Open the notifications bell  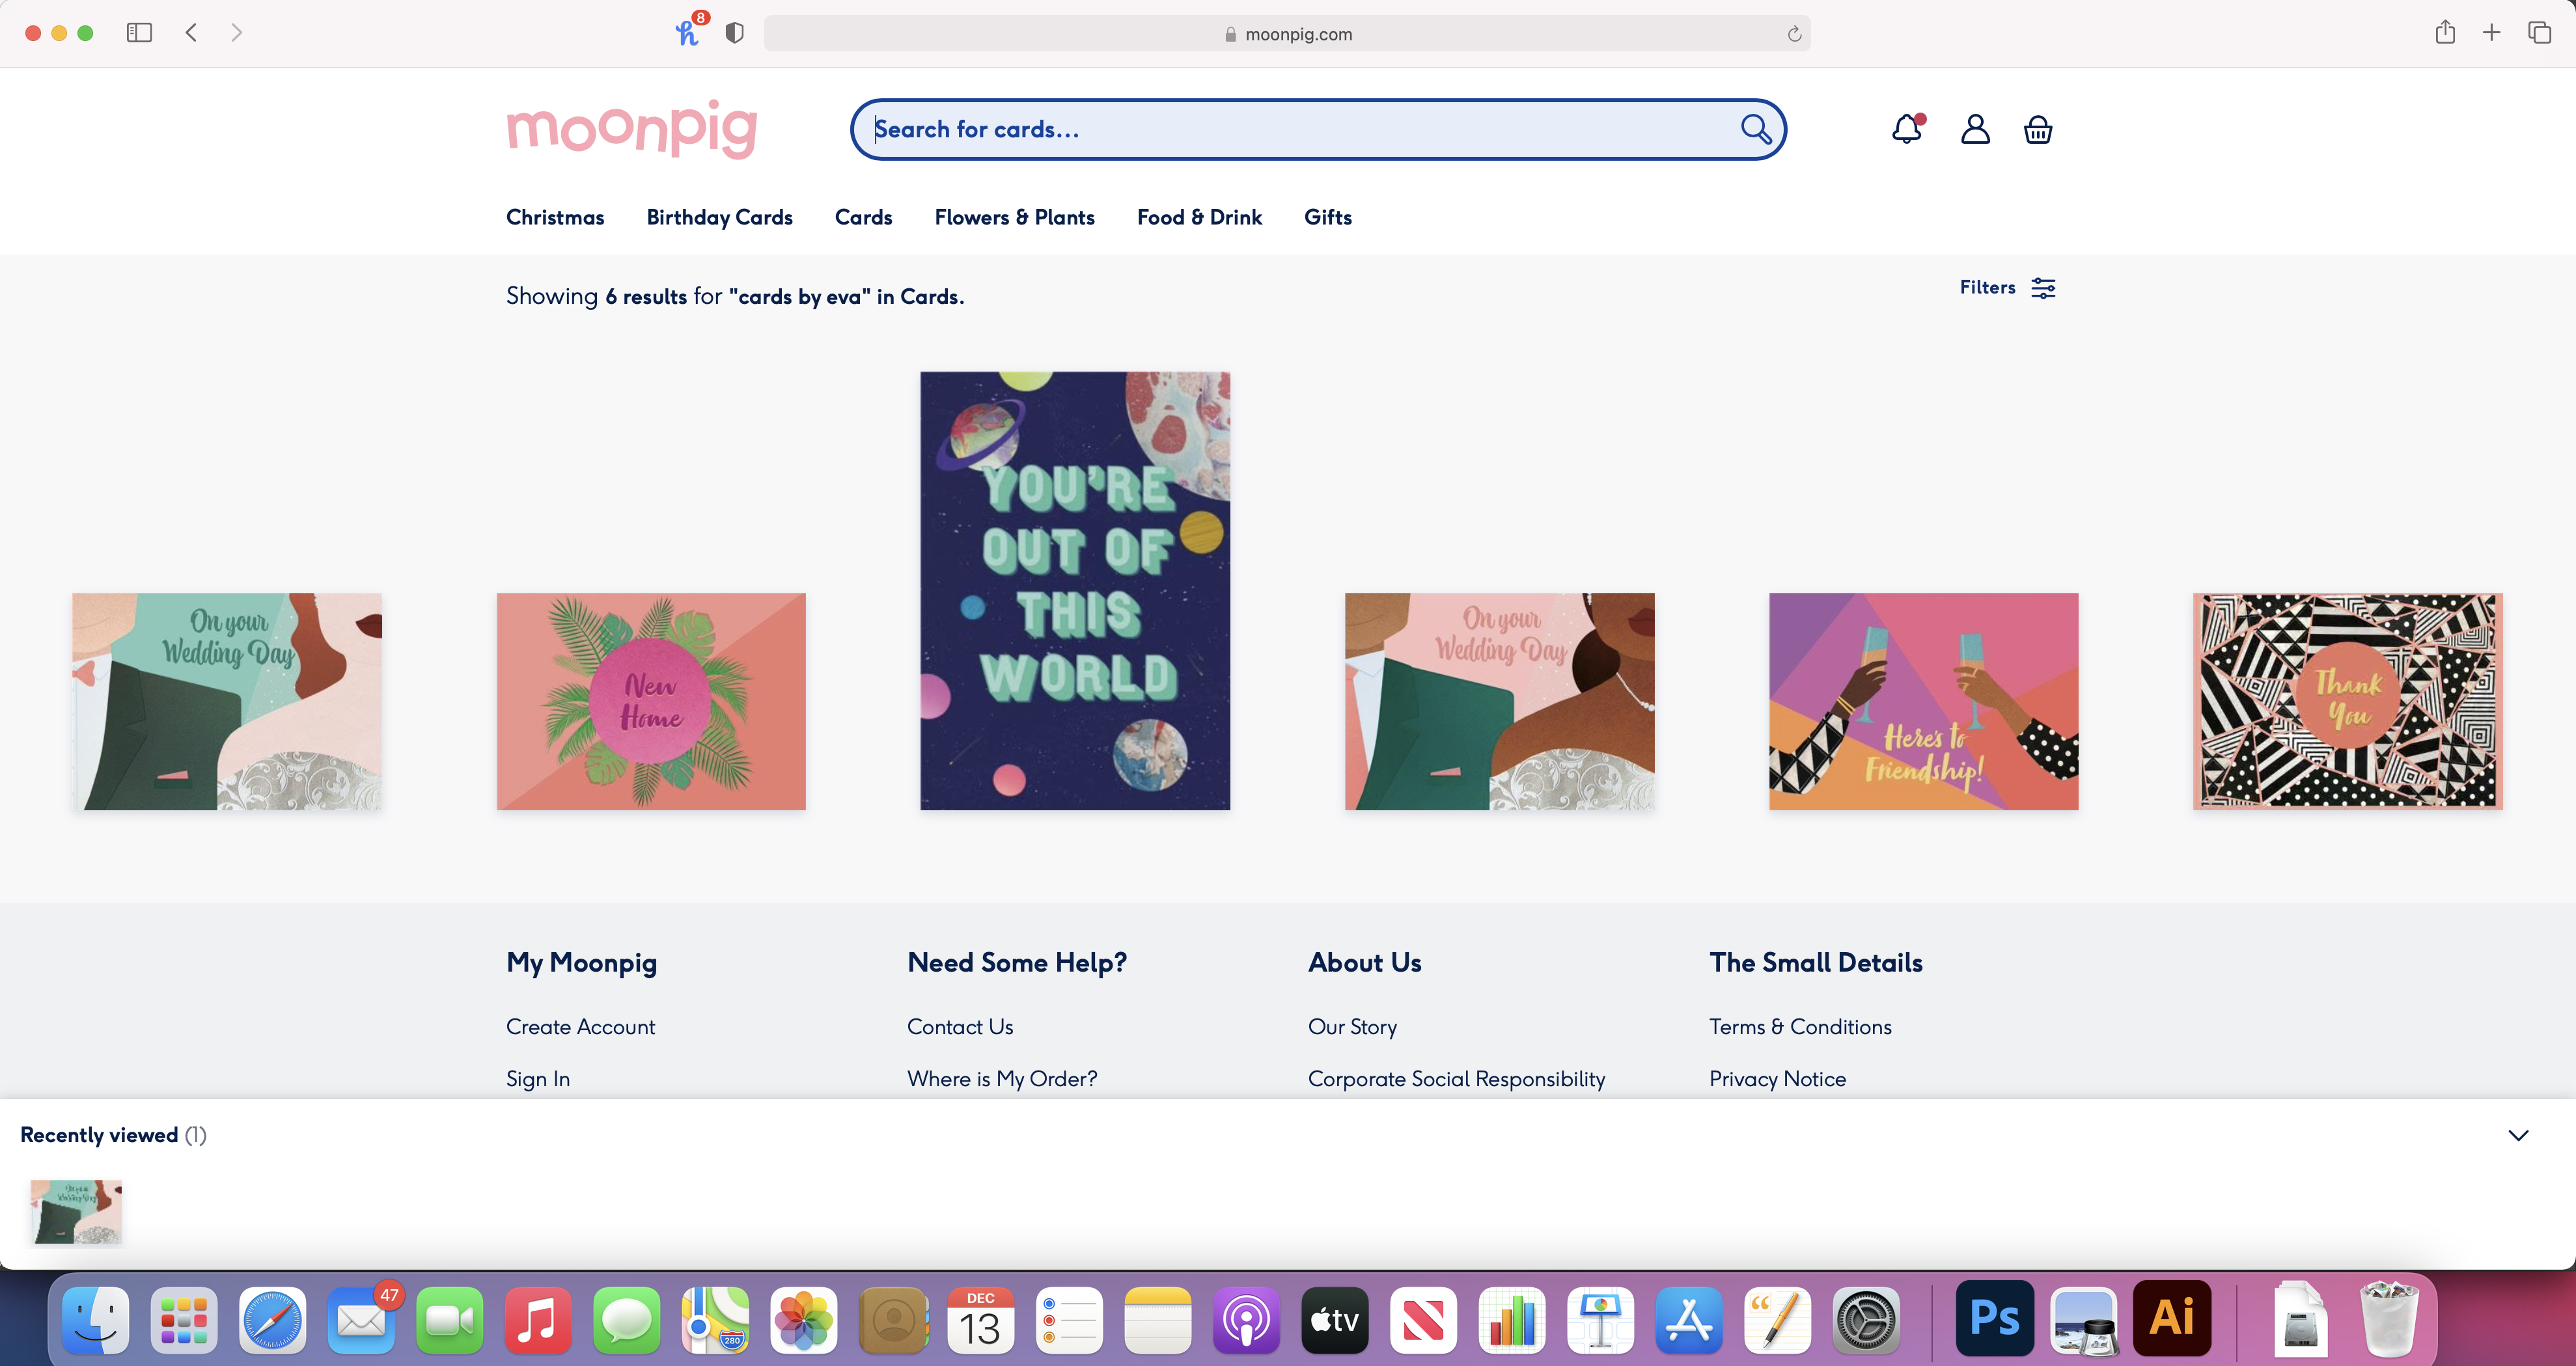pyautogui.click(x=1907, y=129)
